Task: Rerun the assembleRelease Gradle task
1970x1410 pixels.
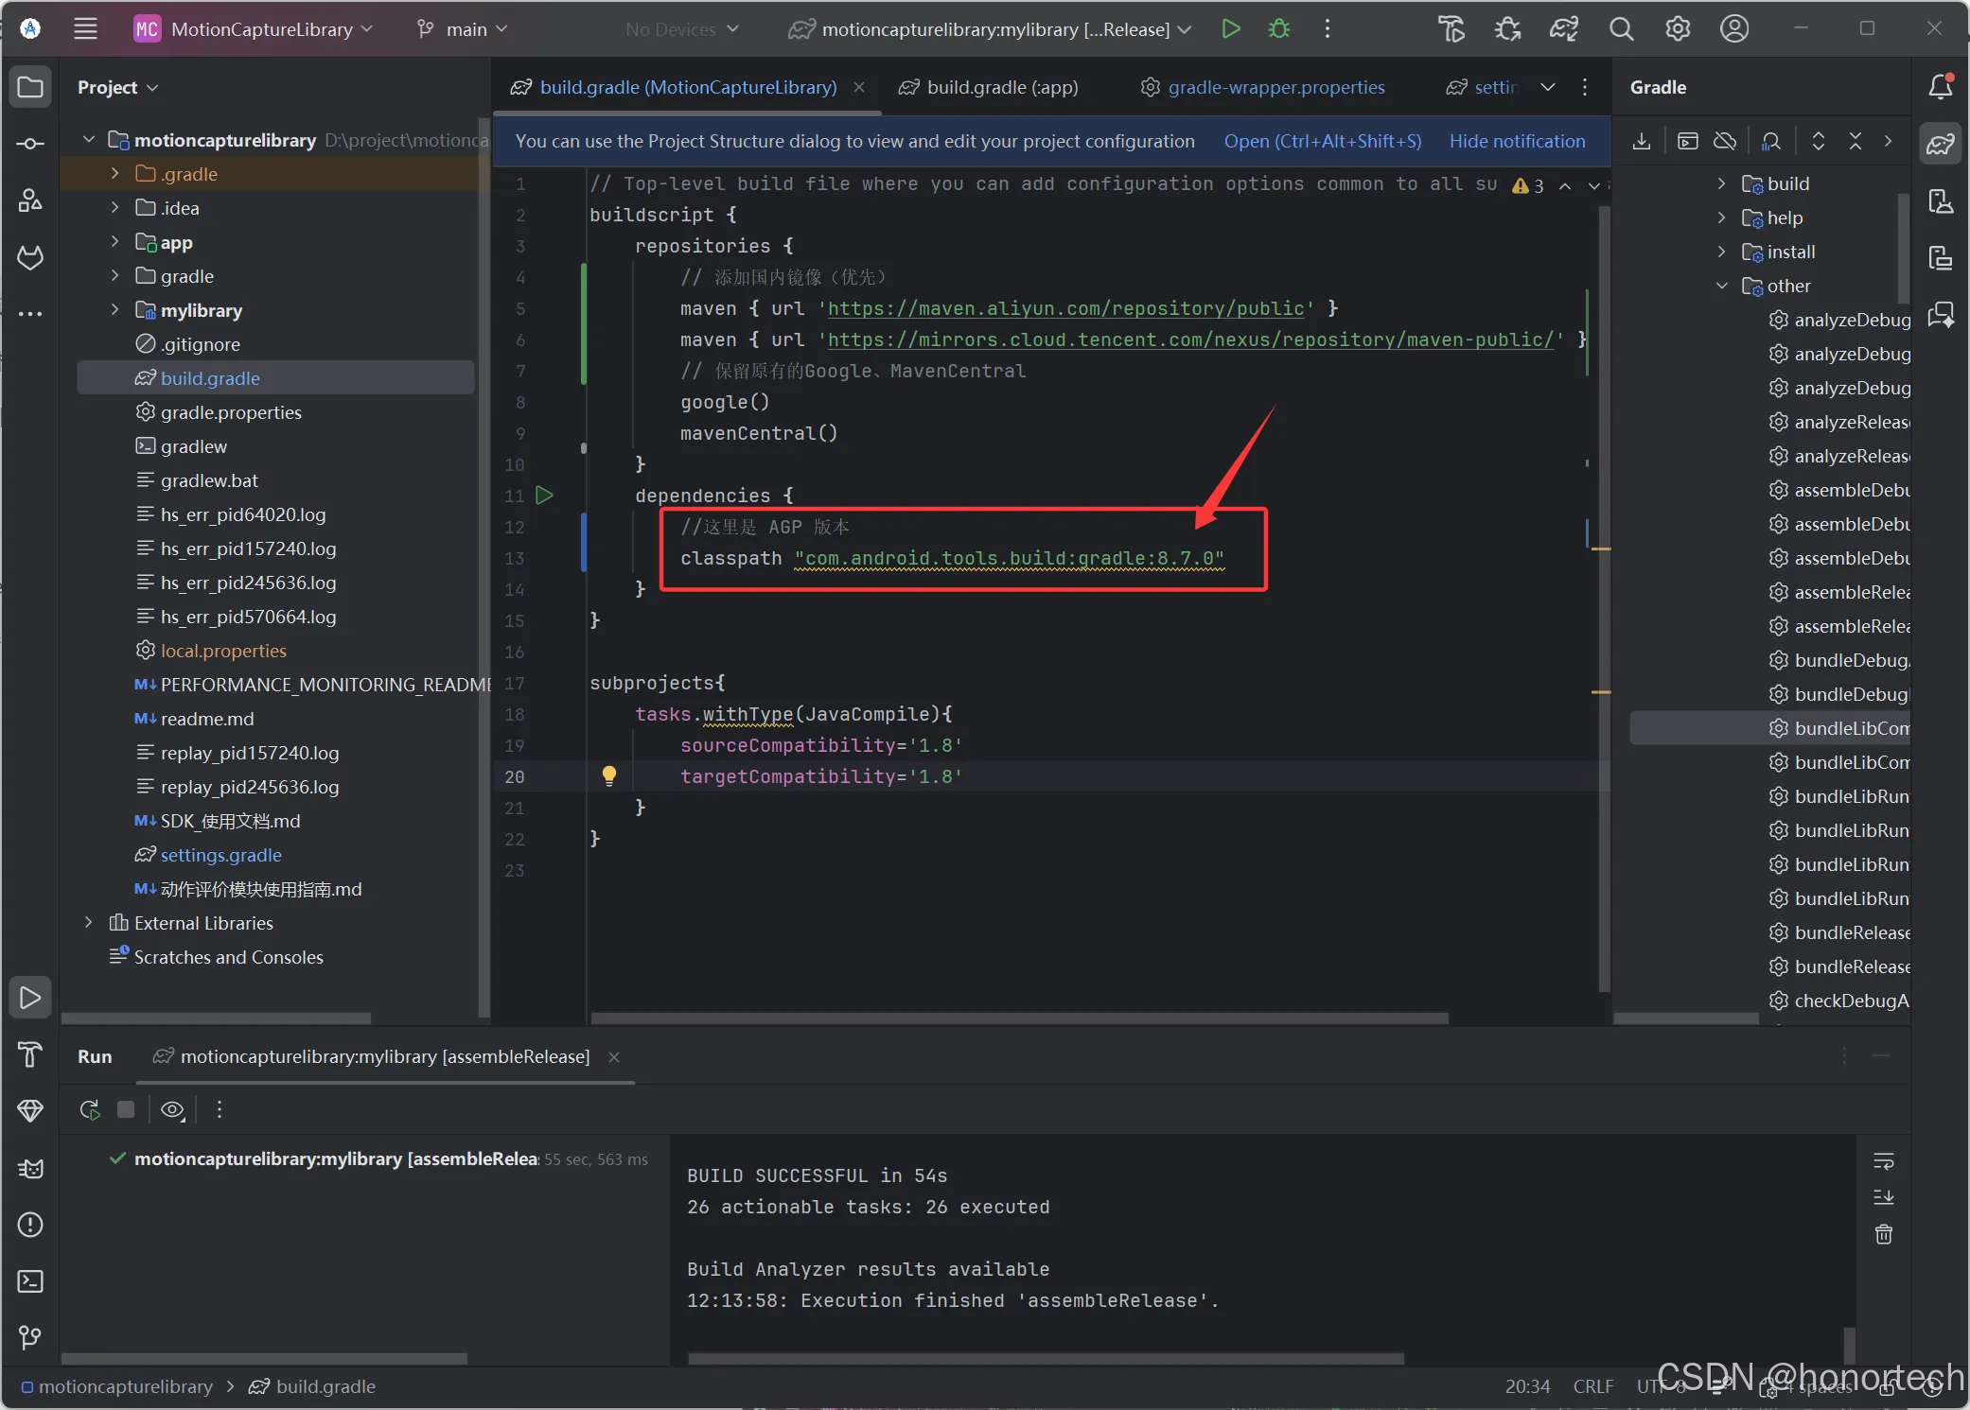Action: (x=90, y=1109)
